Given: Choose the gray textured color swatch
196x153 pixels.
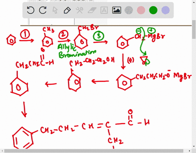Looking at the screenshot, I should tap(129, 10).
